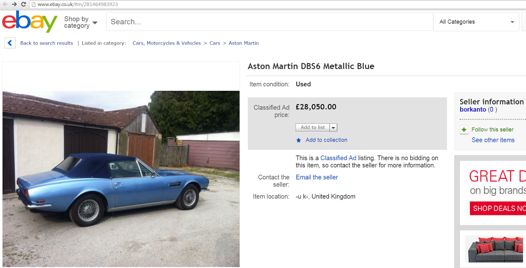Open the Shop by category dropdown
The width and height of the screenshot is (526, 268).
pos(81,22)
